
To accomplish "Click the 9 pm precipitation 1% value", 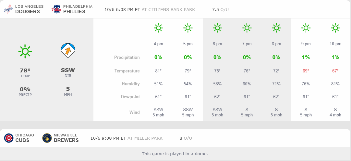I will click(x=306, y=58).
